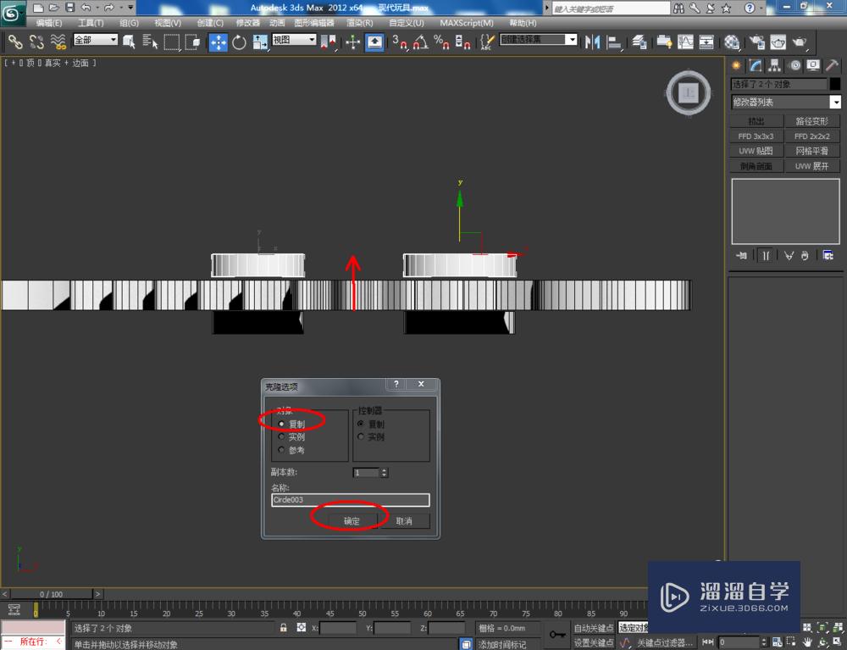
Task: Click the Select and Link chain icon
Action: (15, 42)
